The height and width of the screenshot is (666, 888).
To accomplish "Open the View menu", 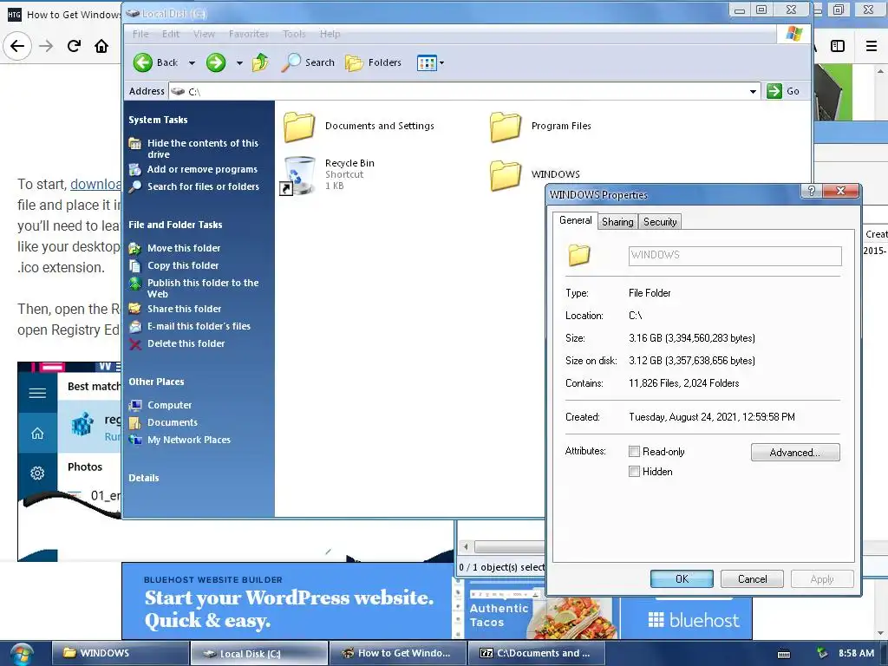I will (x=204, y=34).
